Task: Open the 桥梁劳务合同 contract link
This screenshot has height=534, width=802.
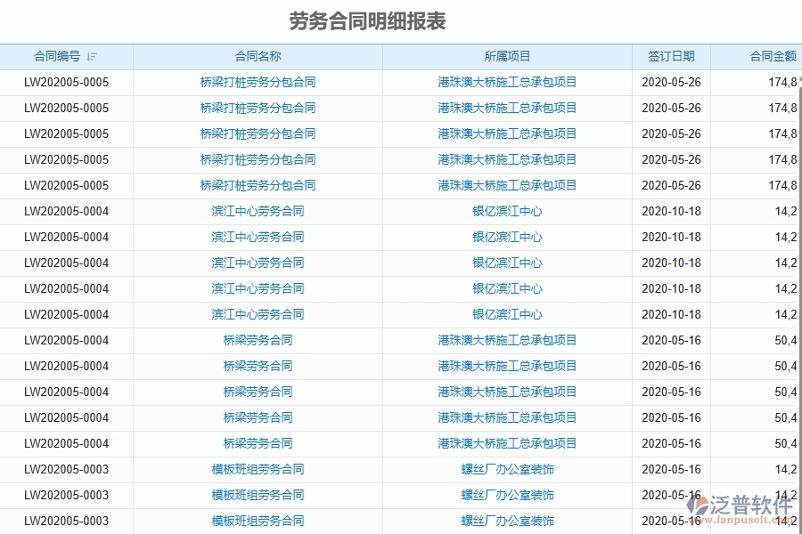Action: click(257, 340)
